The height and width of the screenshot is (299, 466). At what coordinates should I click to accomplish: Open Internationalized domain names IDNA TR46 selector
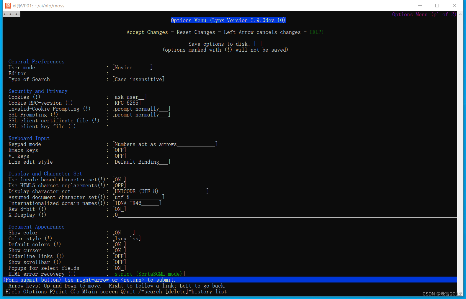pyautogui.click(x=137, y=203)
